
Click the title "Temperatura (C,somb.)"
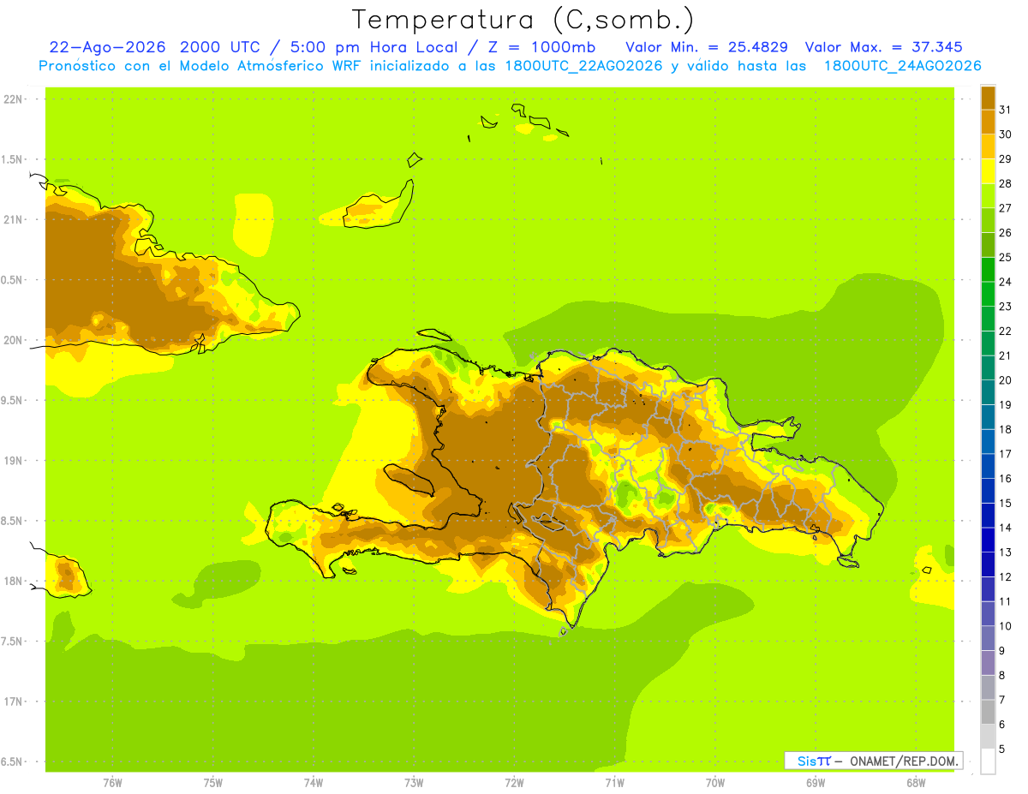tap(523, 20)
